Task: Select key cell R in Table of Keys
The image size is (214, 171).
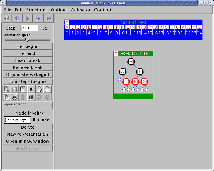Action: 161,27
